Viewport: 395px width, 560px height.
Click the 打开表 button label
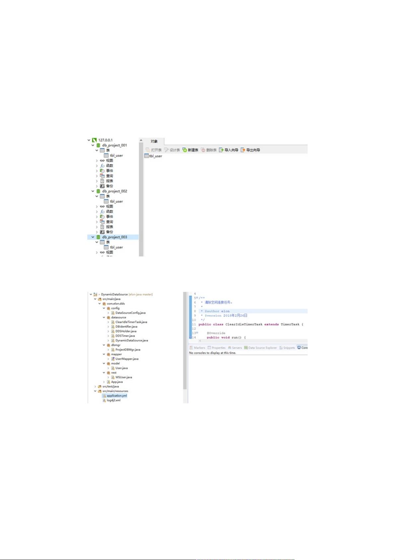(156, 150)
